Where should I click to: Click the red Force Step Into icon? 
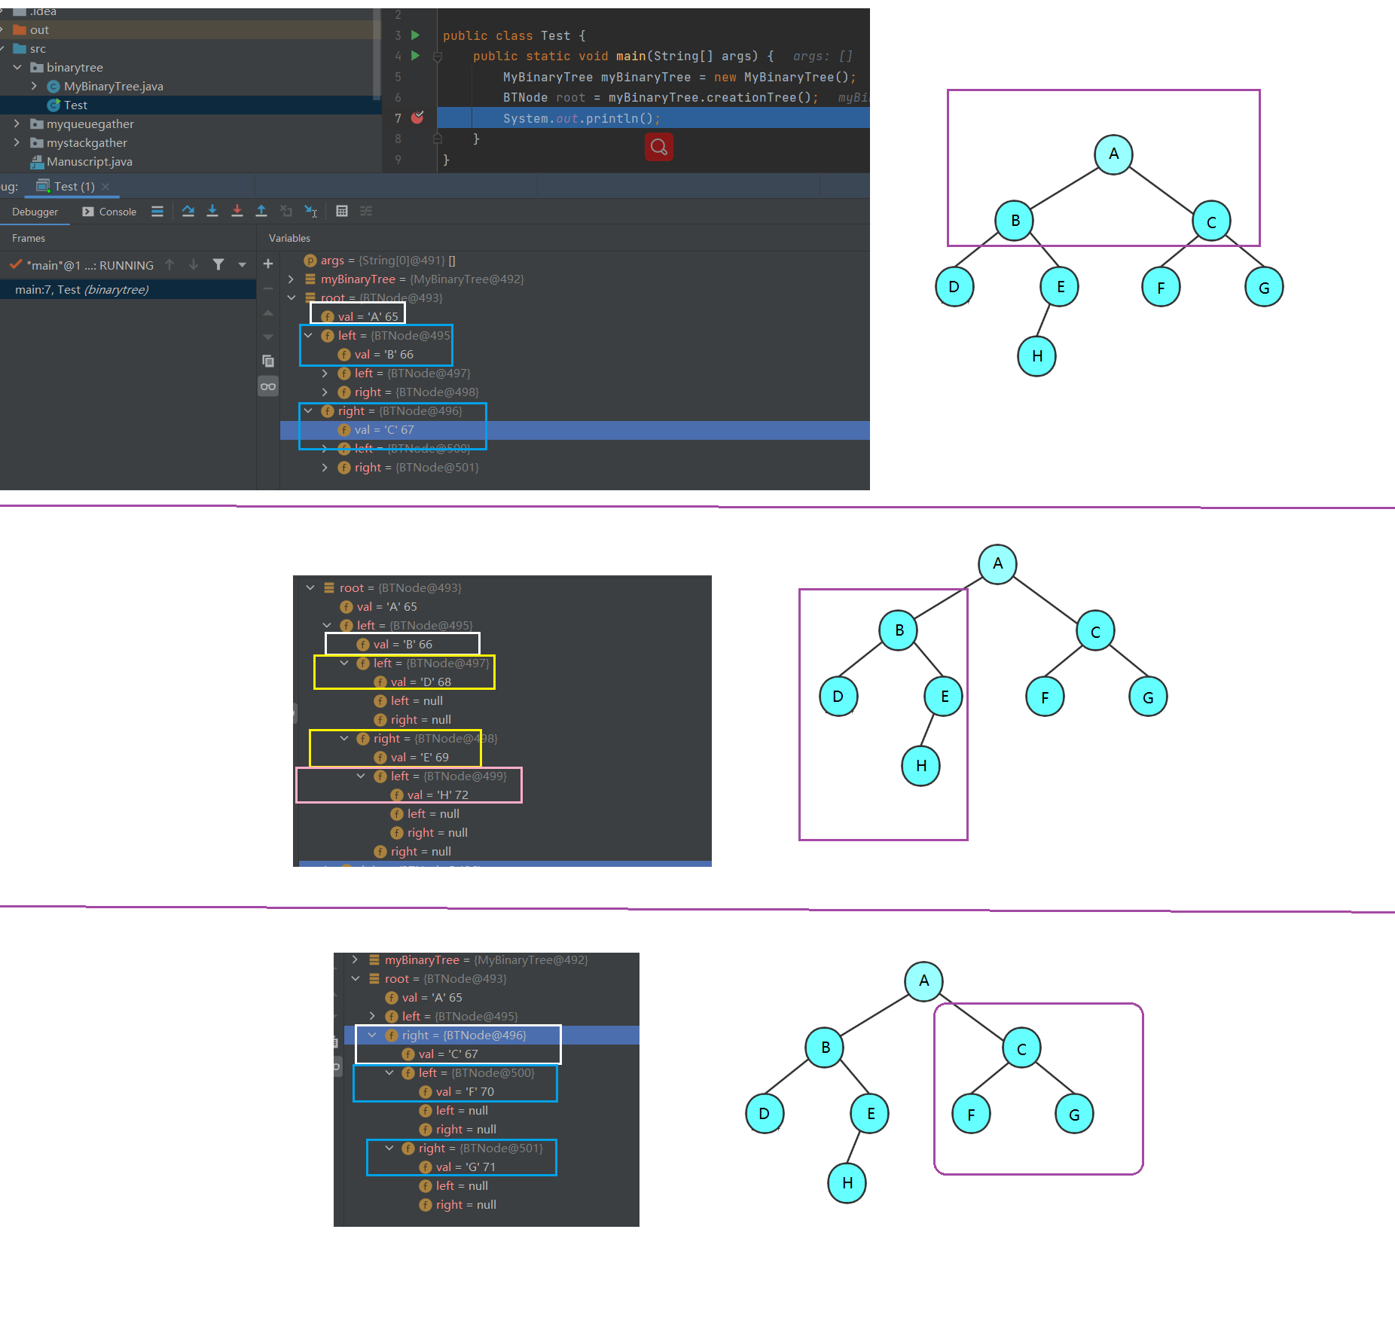237,212
